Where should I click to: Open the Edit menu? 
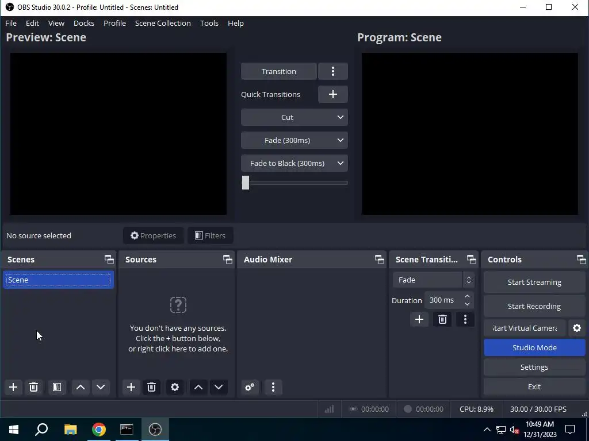[x=32, y=23]
